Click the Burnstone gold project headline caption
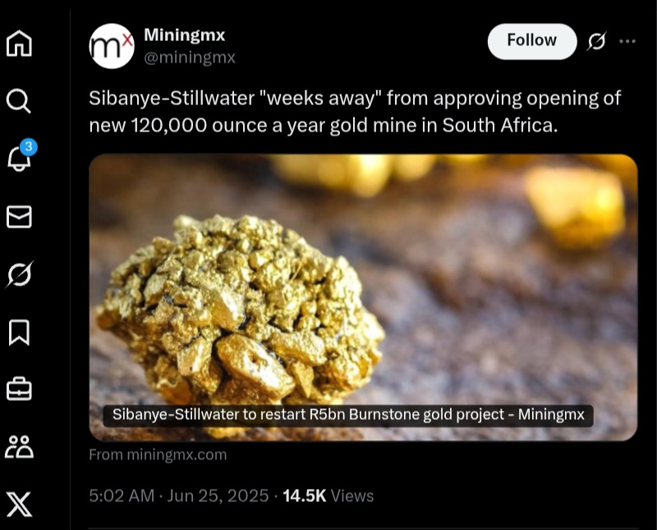 [348, 415]
